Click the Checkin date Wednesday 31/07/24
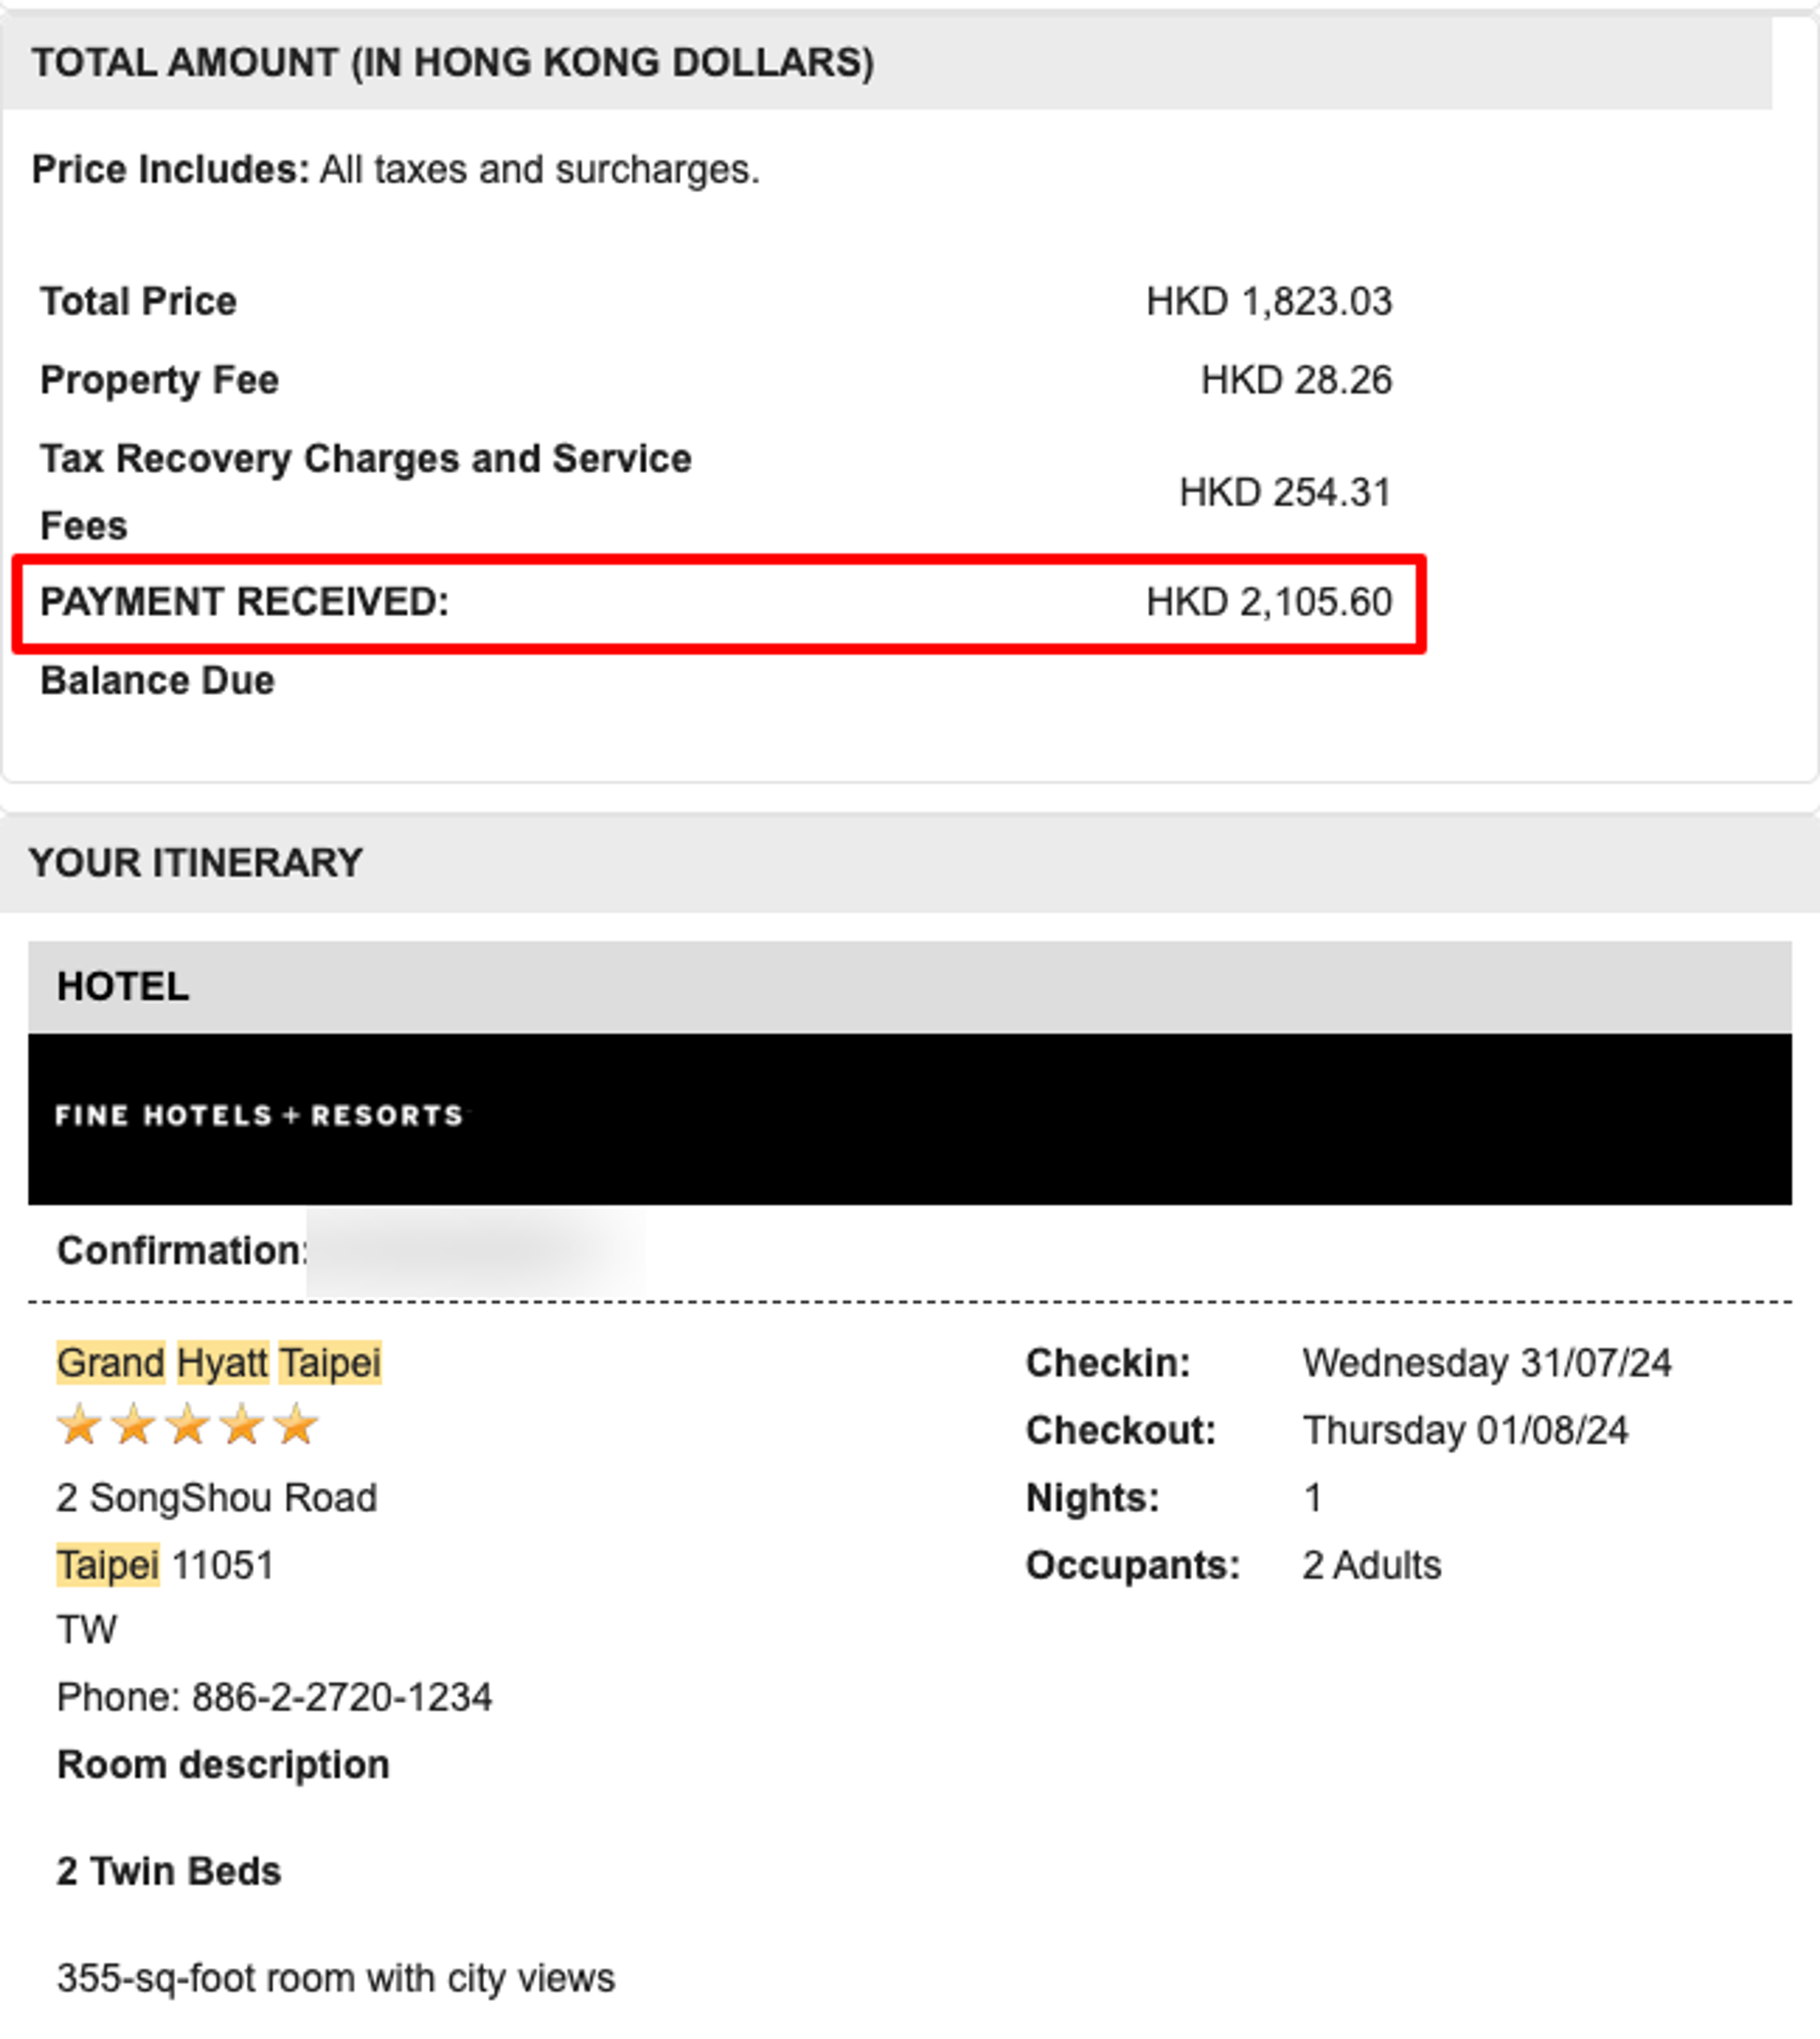 1487,1363
